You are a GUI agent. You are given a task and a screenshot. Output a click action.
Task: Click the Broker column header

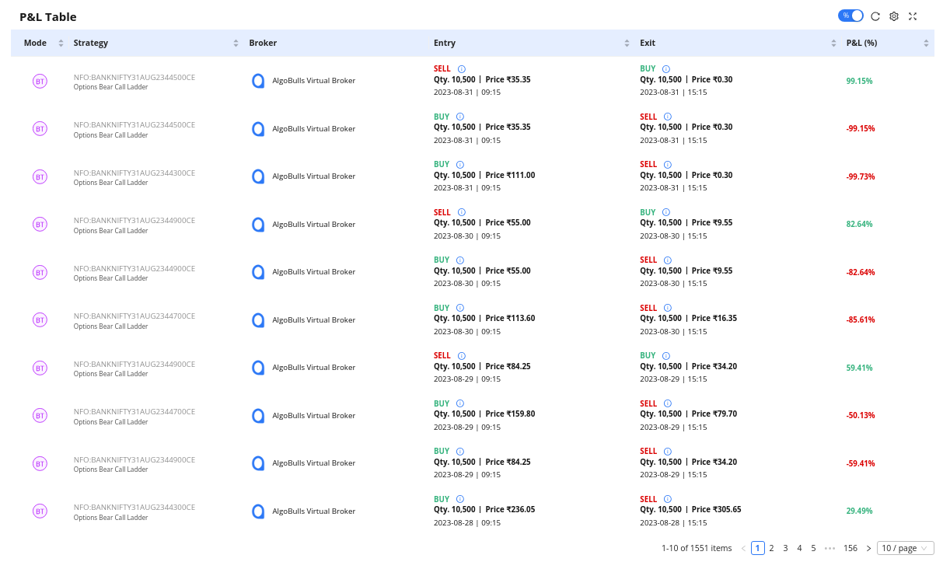coord(263,44)
